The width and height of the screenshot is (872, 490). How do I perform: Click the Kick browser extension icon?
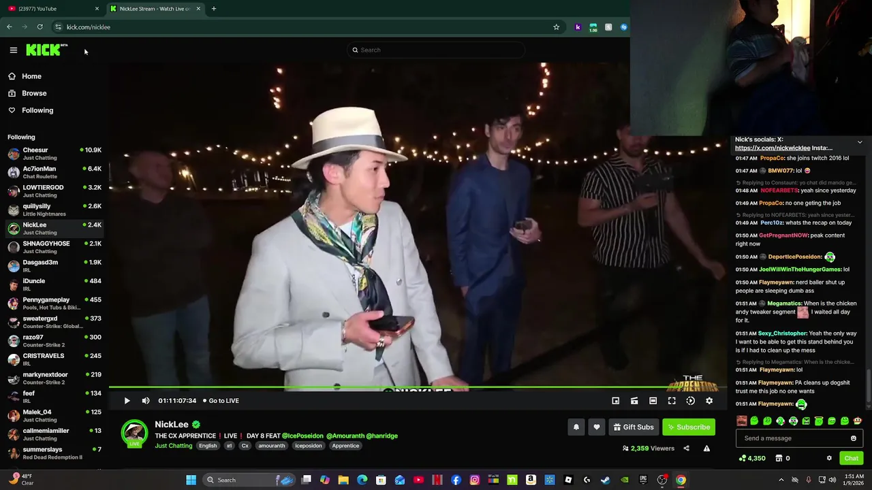[x=578, y=27]
